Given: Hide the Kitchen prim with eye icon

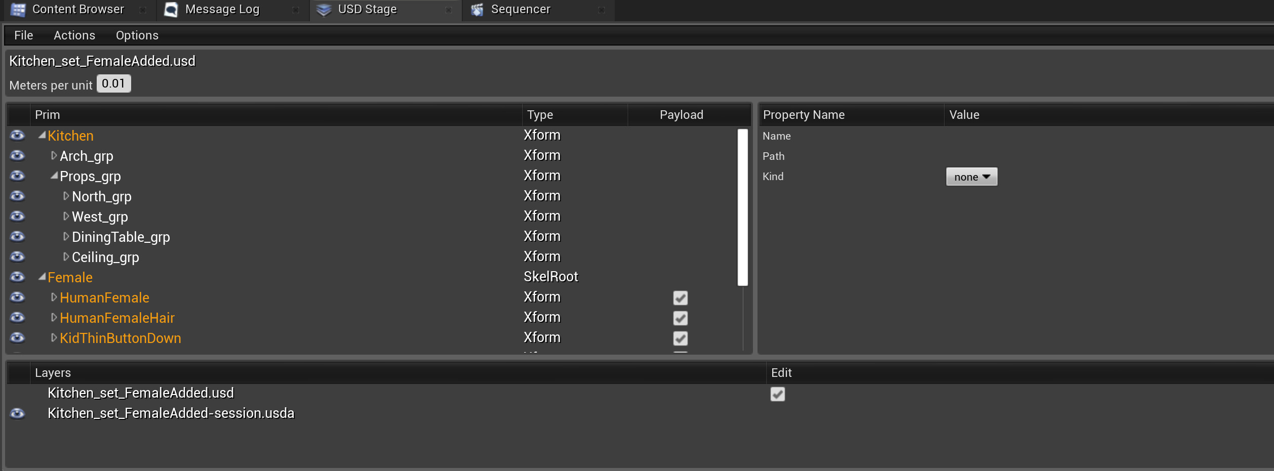Looking at the screenshot, I should 17,136.
